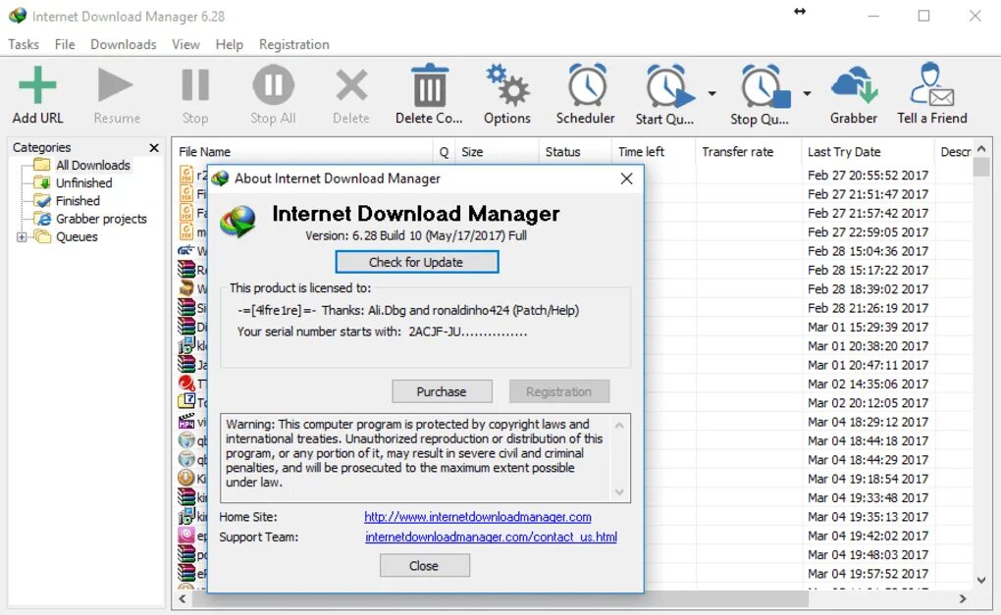Close the Categories panel
Image resolution: width=1001 pixels, height=615 pixels.
(x=154, y=148)
